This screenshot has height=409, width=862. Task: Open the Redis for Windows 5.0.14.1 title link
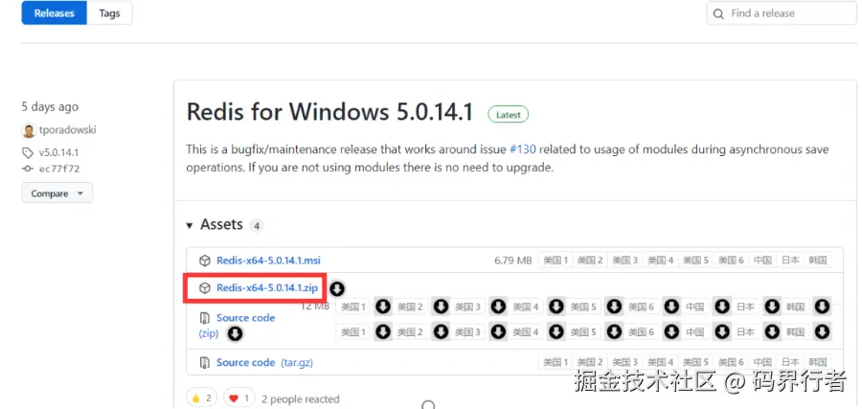[329, 112]
